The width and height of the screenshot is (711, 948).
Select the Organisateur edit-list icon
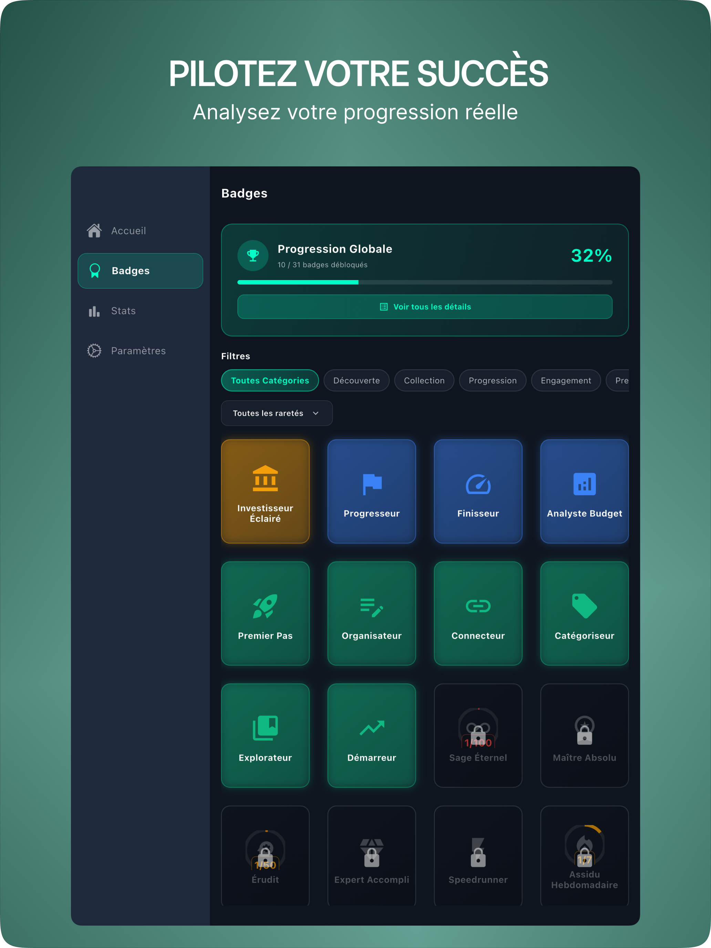tap(372, 607)
